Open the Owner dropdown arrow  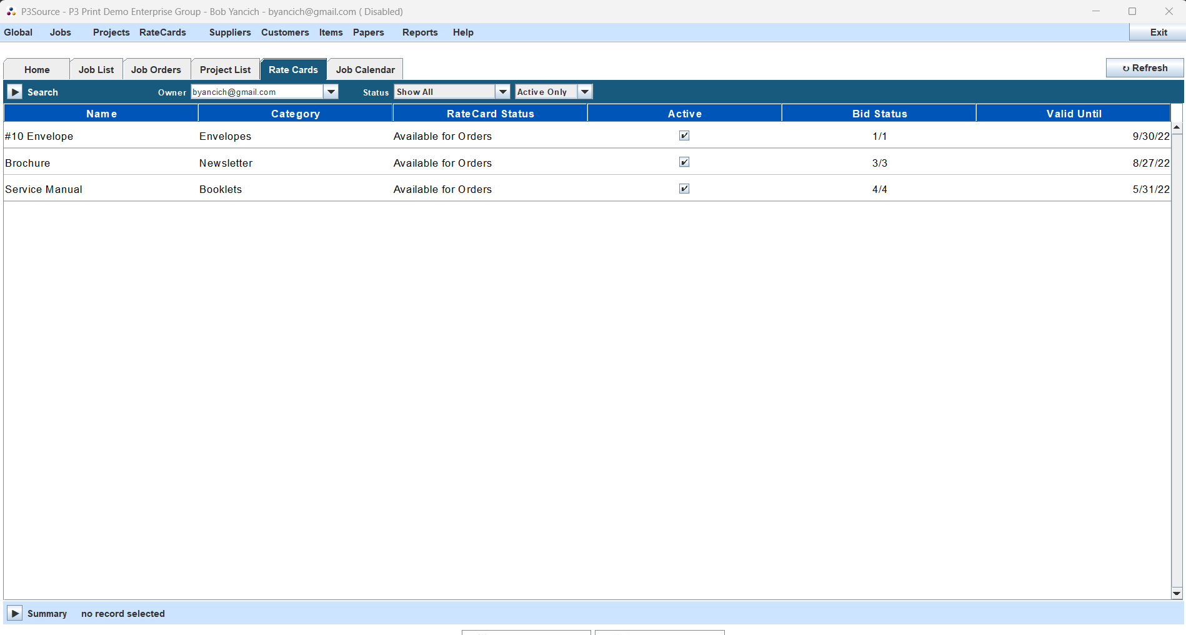pos(331,92)
